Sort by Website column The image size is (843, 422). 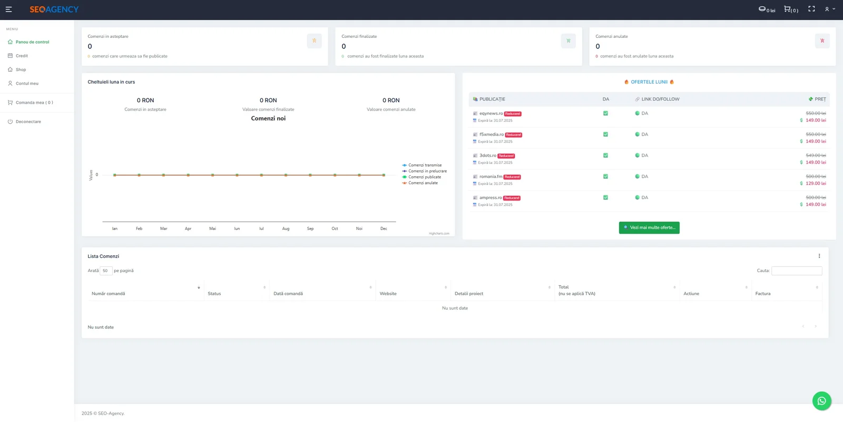(x=413, y=290)
